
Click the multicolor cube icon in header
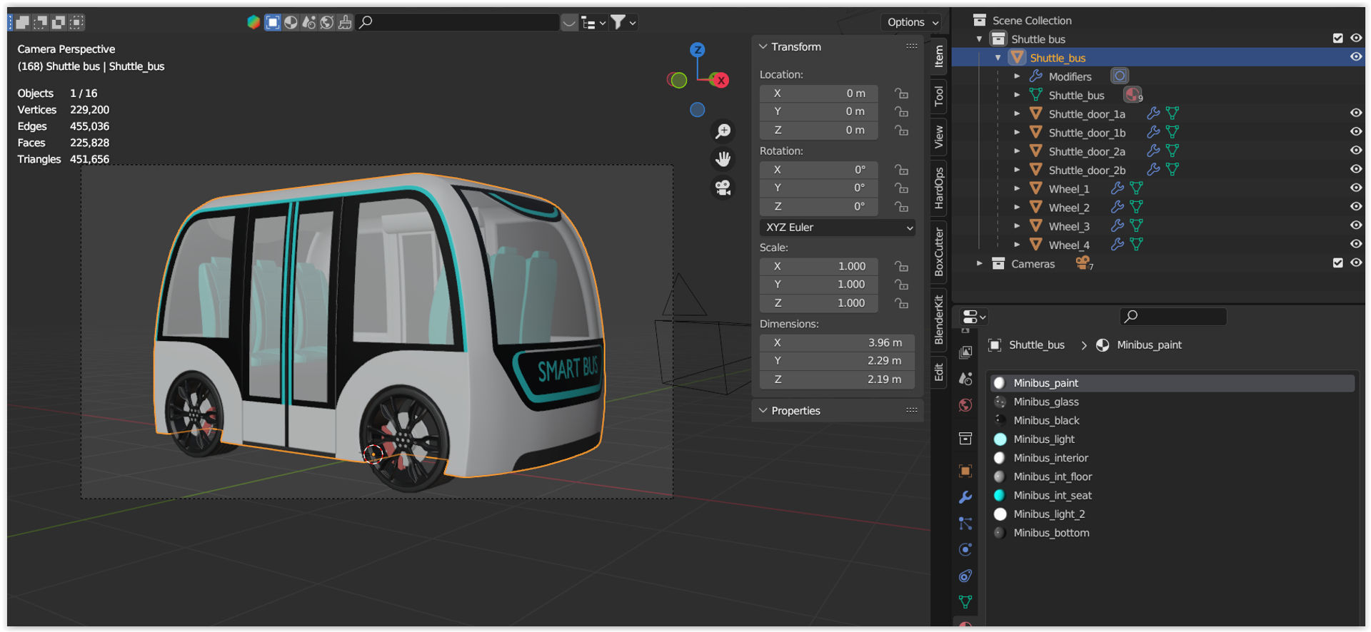(253, 22)
